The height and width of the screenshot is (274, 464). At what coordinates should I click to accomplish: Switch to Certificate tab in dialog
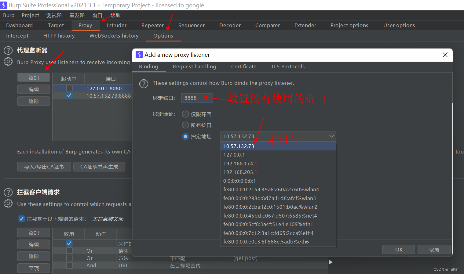[x=244, y=67]
